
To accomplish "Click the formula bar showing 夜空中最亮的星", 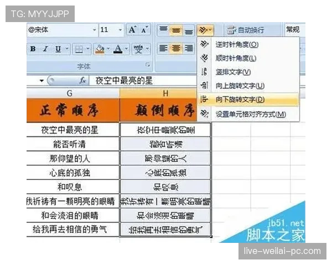I will pyautogui.click(x=143, y=81).
